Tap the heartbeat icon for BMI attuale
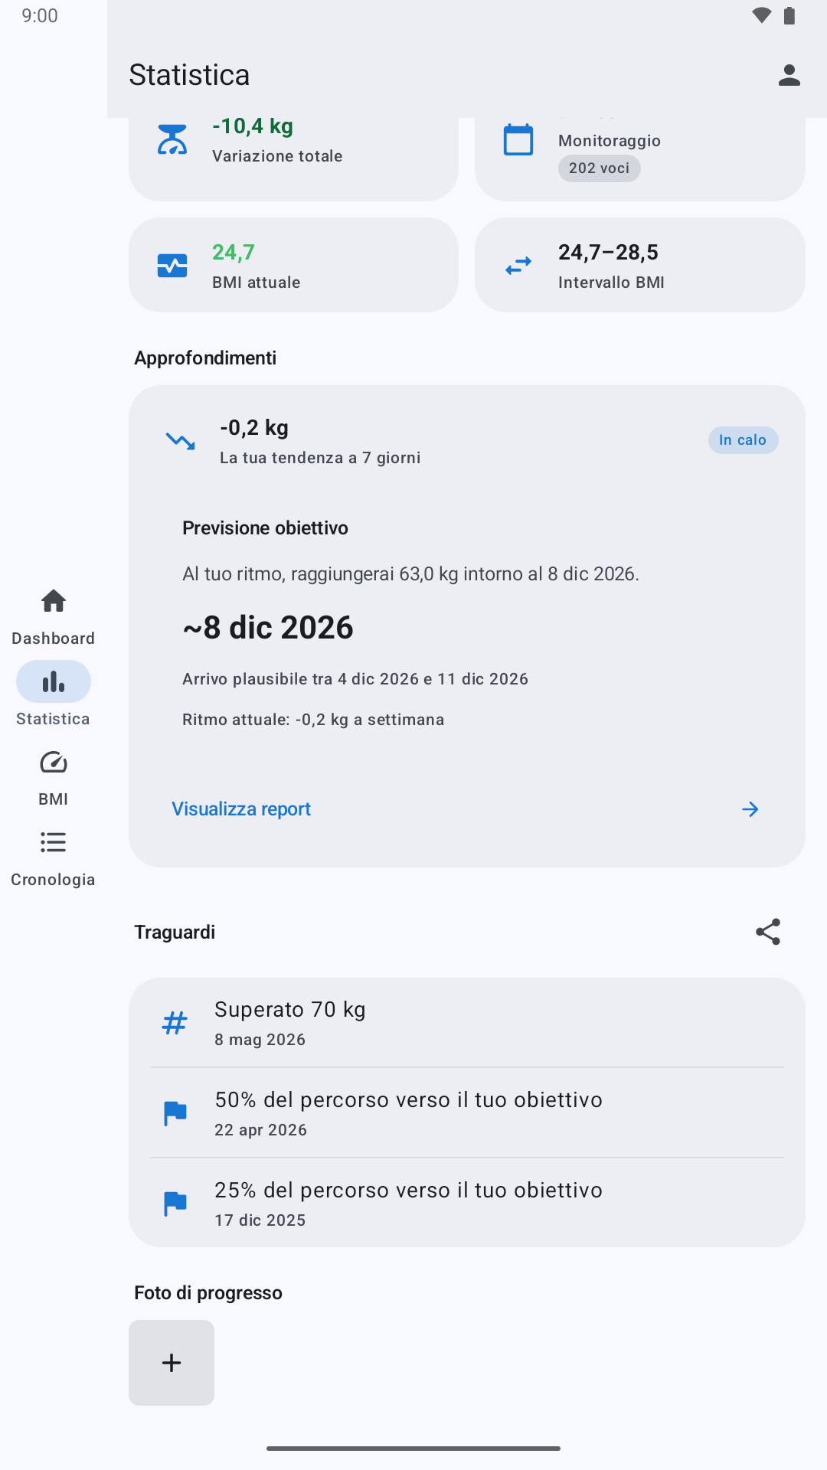The height and width of the screenshot is (1470, 827). 172,266
